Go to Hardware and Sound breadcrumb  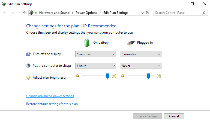(54, 13)
